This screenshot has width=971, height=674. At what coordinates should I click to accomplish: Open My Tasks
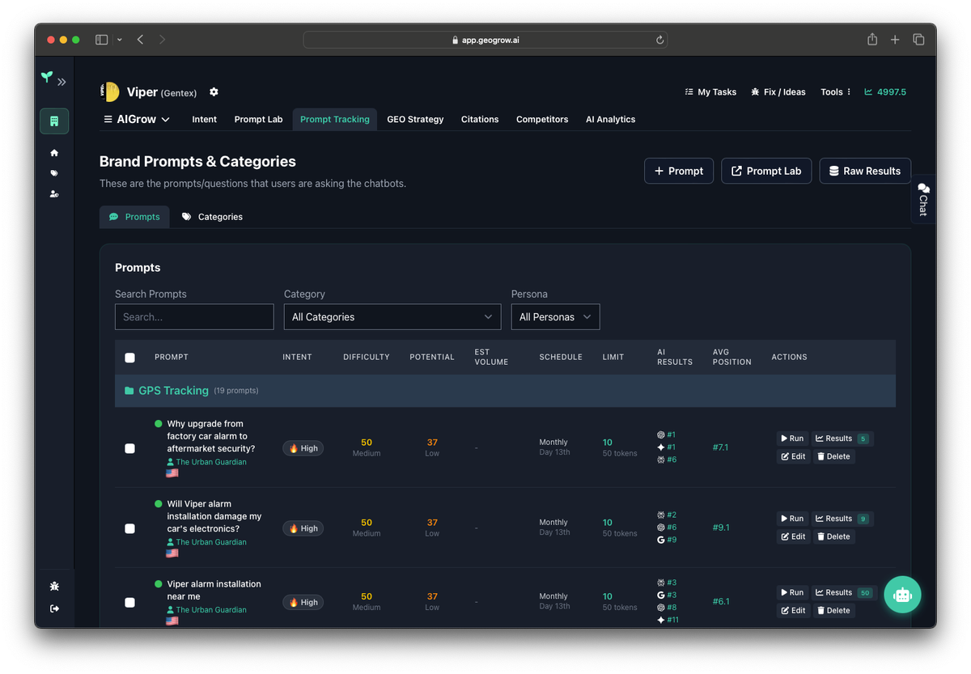pos(710,92)
